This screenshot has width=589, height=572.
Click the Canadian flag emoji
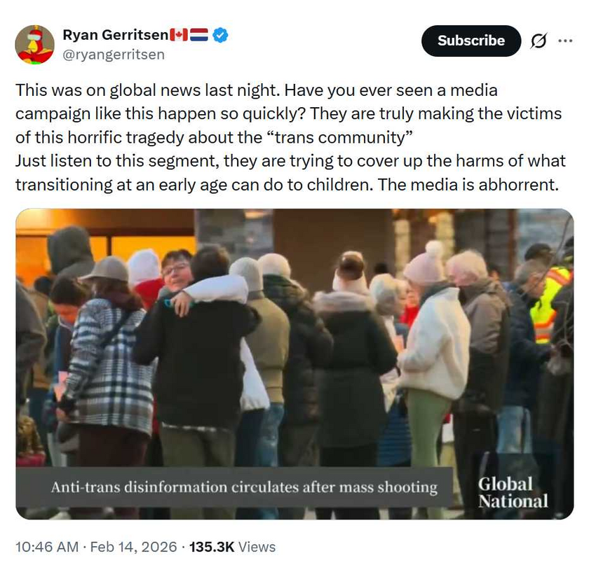tap(179, 35)
